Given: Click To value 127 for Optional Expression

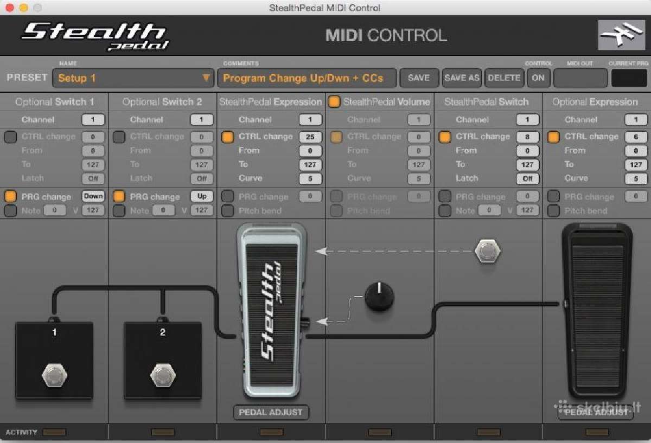Looking at the screenshot, I should [636, 165].
